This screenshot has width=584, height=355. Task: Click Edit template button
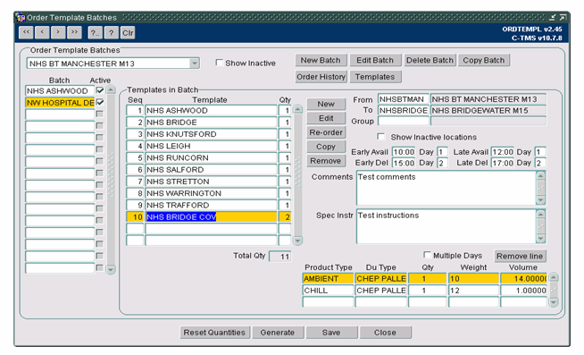(326, 118)
